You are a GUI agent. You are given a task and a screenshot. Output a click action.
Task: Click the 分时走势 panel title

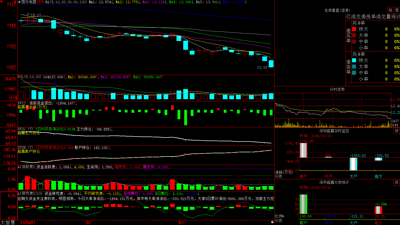pos(337,89)
